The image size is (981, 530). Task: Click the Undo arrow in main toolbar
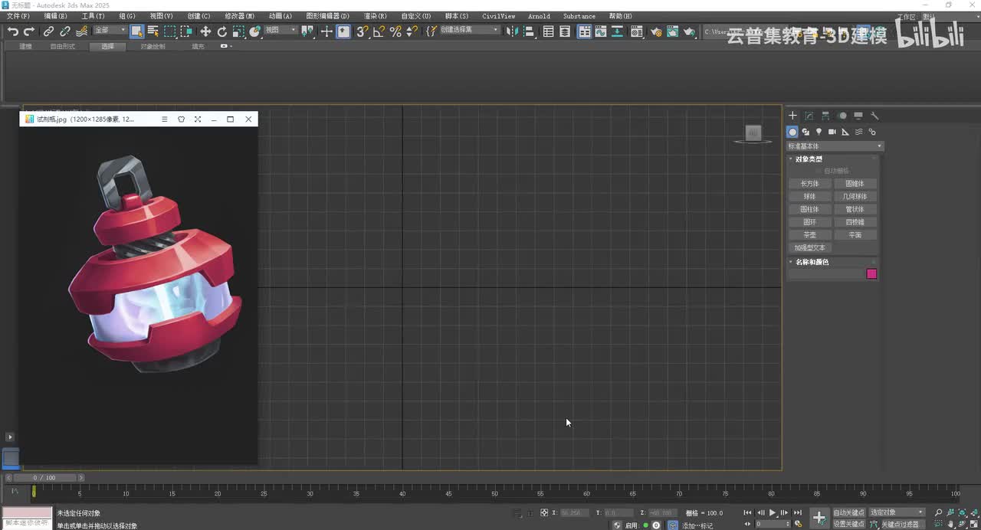tap(13, 31)
